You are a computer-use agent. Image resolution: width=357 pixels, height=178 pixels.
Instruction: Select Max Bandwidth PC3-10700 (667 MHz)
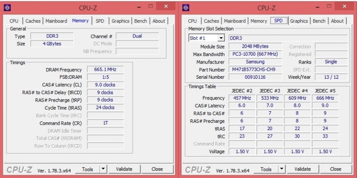coord(255,54)
